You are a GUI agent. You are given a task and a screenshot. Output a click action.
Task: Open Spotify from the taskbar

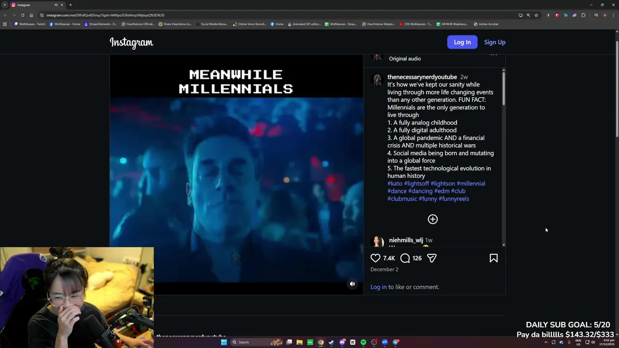[363, 342]
